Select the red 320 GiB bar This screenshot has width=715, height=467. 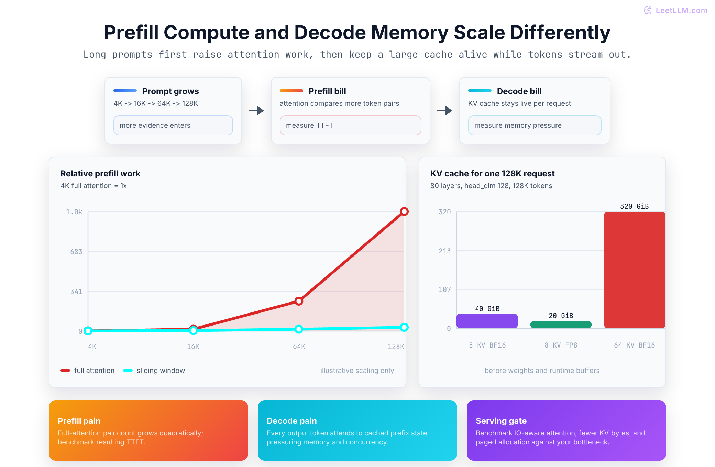[635, 270]
